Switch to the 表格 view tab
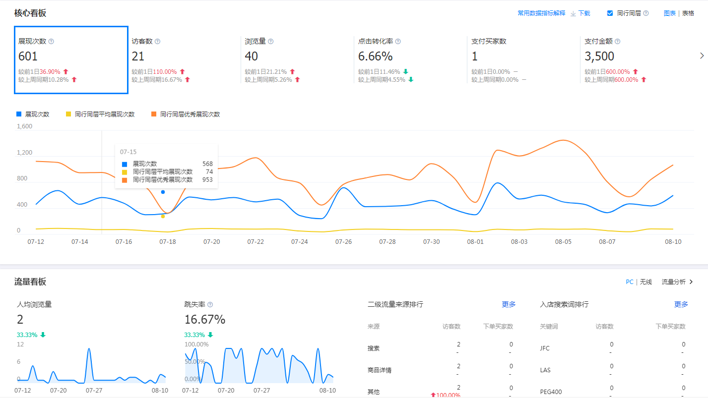 pyautogui.click(x=688, y=13)
